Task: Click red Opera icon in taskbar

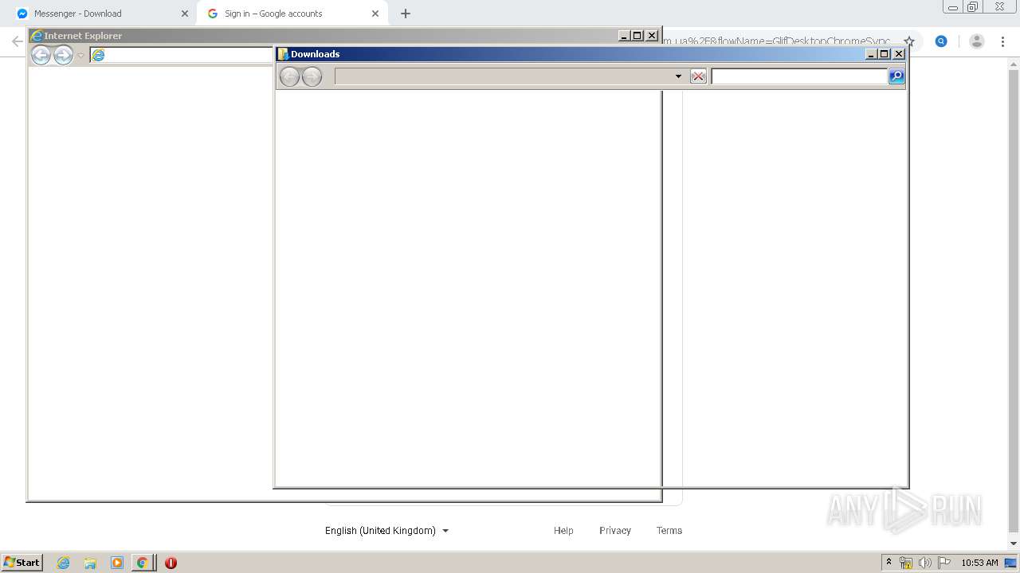Action: (x=171, y=563)
